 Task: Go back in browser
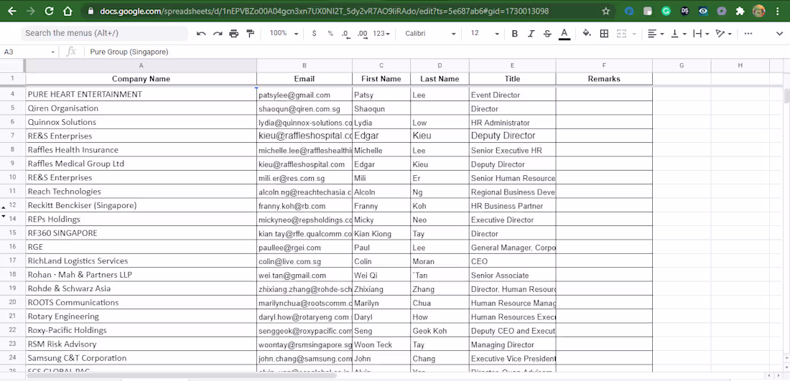coord(11,11)
